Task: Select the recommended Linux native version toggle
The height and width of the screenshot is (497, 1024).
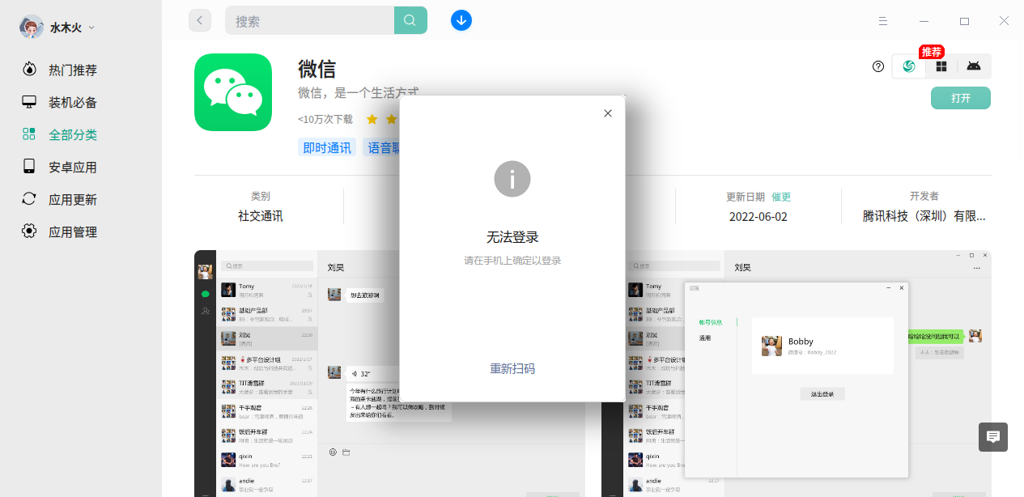Action: [908, 66]
